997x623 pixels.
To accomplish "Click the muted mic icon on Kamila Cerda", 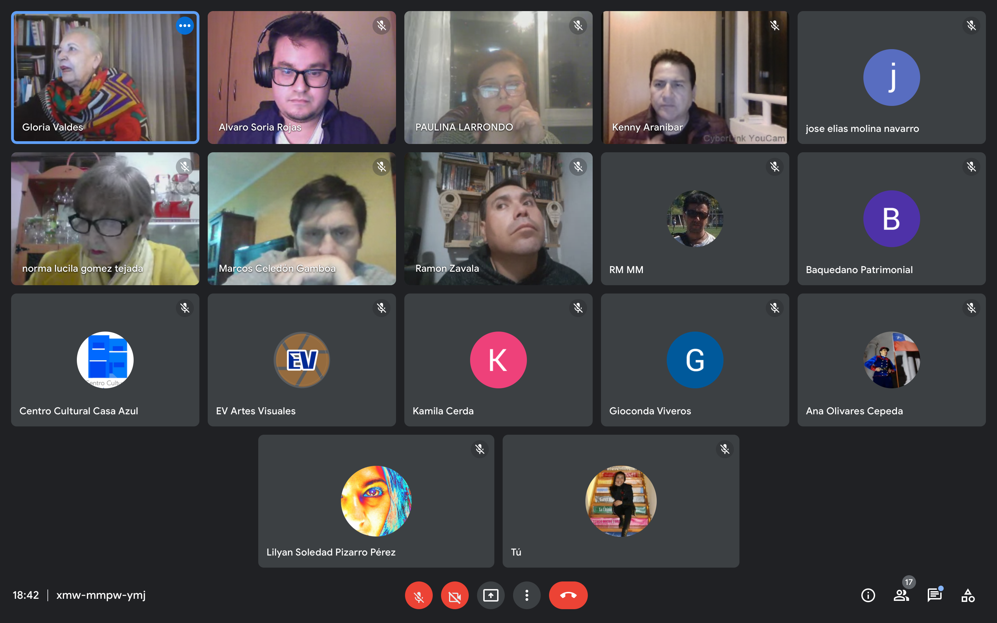I will coord(578,308).
